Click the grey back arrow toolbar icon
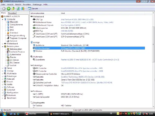This screenshot has width=155, height=116. (4, 9)
